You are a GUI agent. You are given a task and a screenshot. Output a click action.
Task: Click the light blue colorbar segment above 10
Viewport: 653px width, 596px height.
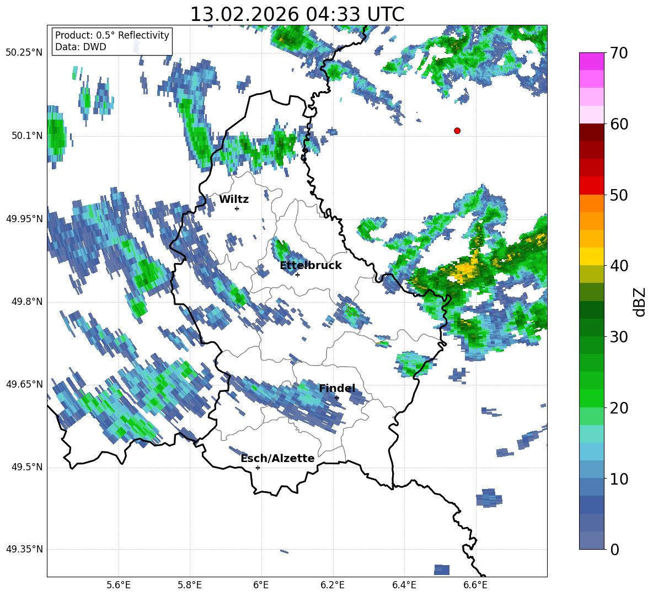point(591,451)
